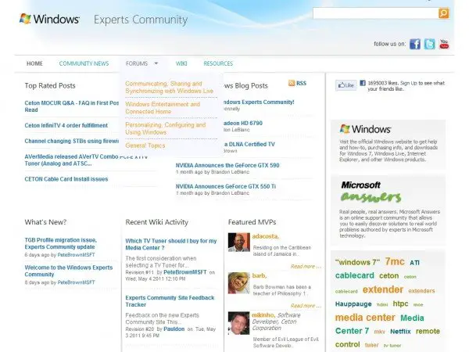This screenshot has height=352, width=469.
Task: Click the large extender tag
Action: (x=383, y=289)
